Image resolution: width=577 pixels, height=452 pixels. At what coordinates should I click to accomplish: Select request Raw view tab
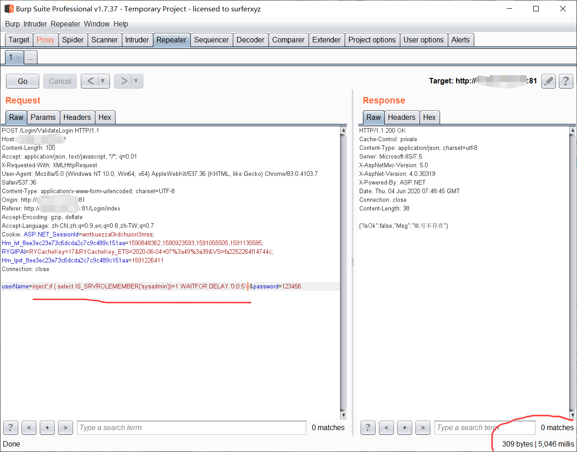16,117
